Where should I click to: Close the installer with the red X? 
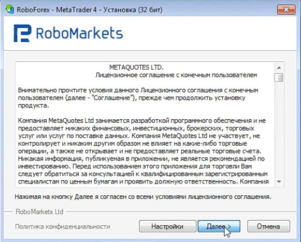click(286, 10)
